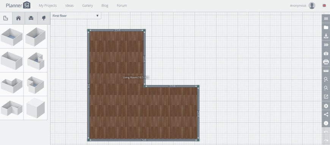Click the download/save icon

click(x=326, y=36)
